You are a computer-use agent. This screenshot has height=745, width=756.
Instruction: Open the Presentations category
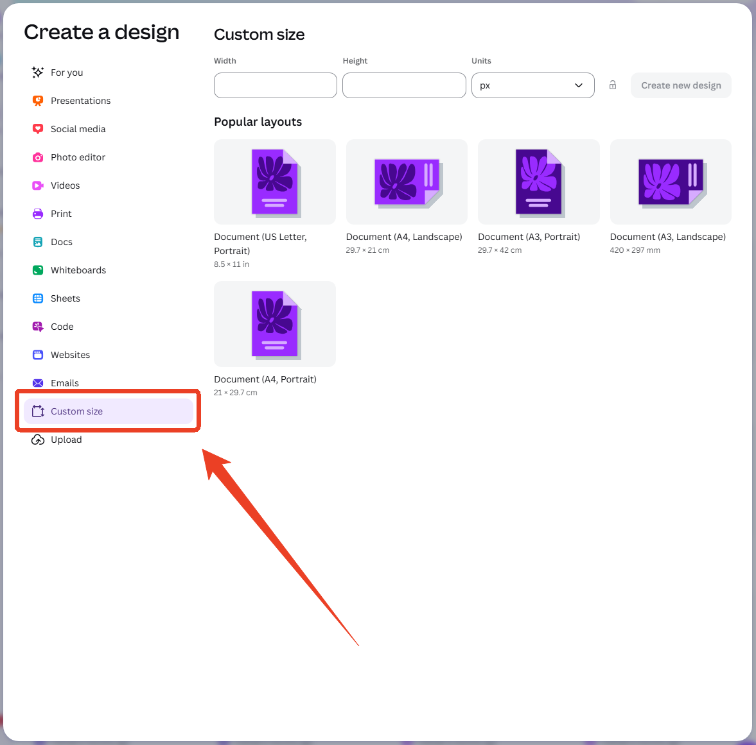click(x=80, y=101)
